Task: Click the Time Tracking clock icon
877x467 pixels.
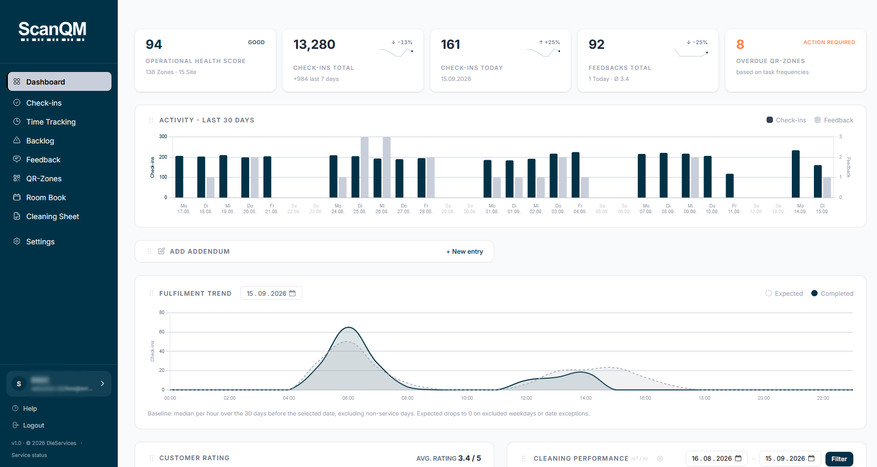Action: (17, 121)
